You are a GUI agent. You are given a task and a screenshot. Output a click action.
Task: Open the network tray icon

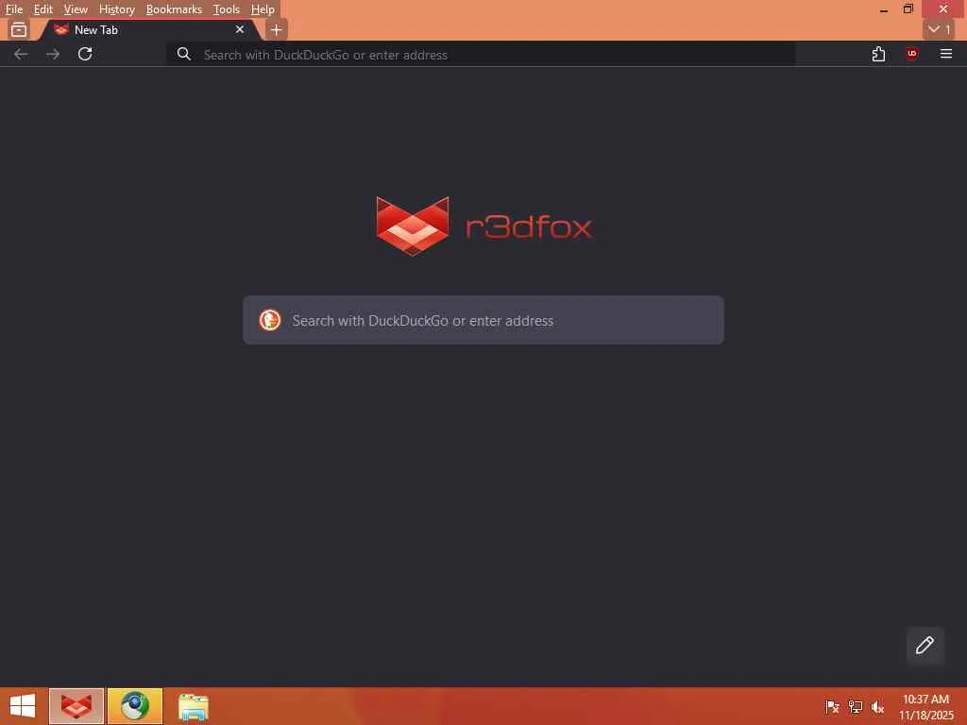tap(856, 706)
